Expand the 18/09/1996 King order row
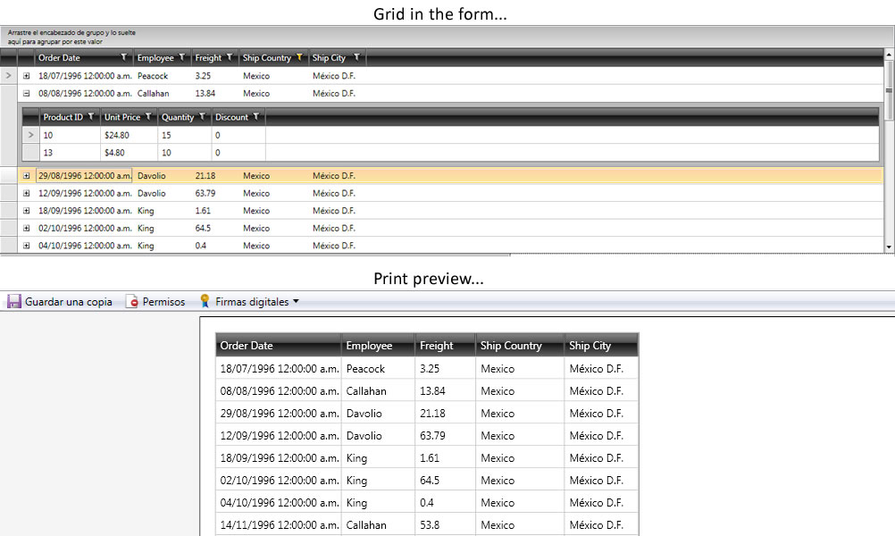 point(26,211)
